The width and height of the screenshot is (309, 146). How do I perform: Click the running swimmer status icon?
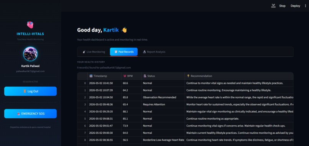(273, 6)
